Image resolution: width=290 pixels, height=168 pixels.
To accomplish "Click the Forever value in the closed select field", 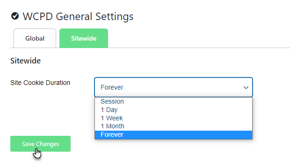I will tap(112, 87).
